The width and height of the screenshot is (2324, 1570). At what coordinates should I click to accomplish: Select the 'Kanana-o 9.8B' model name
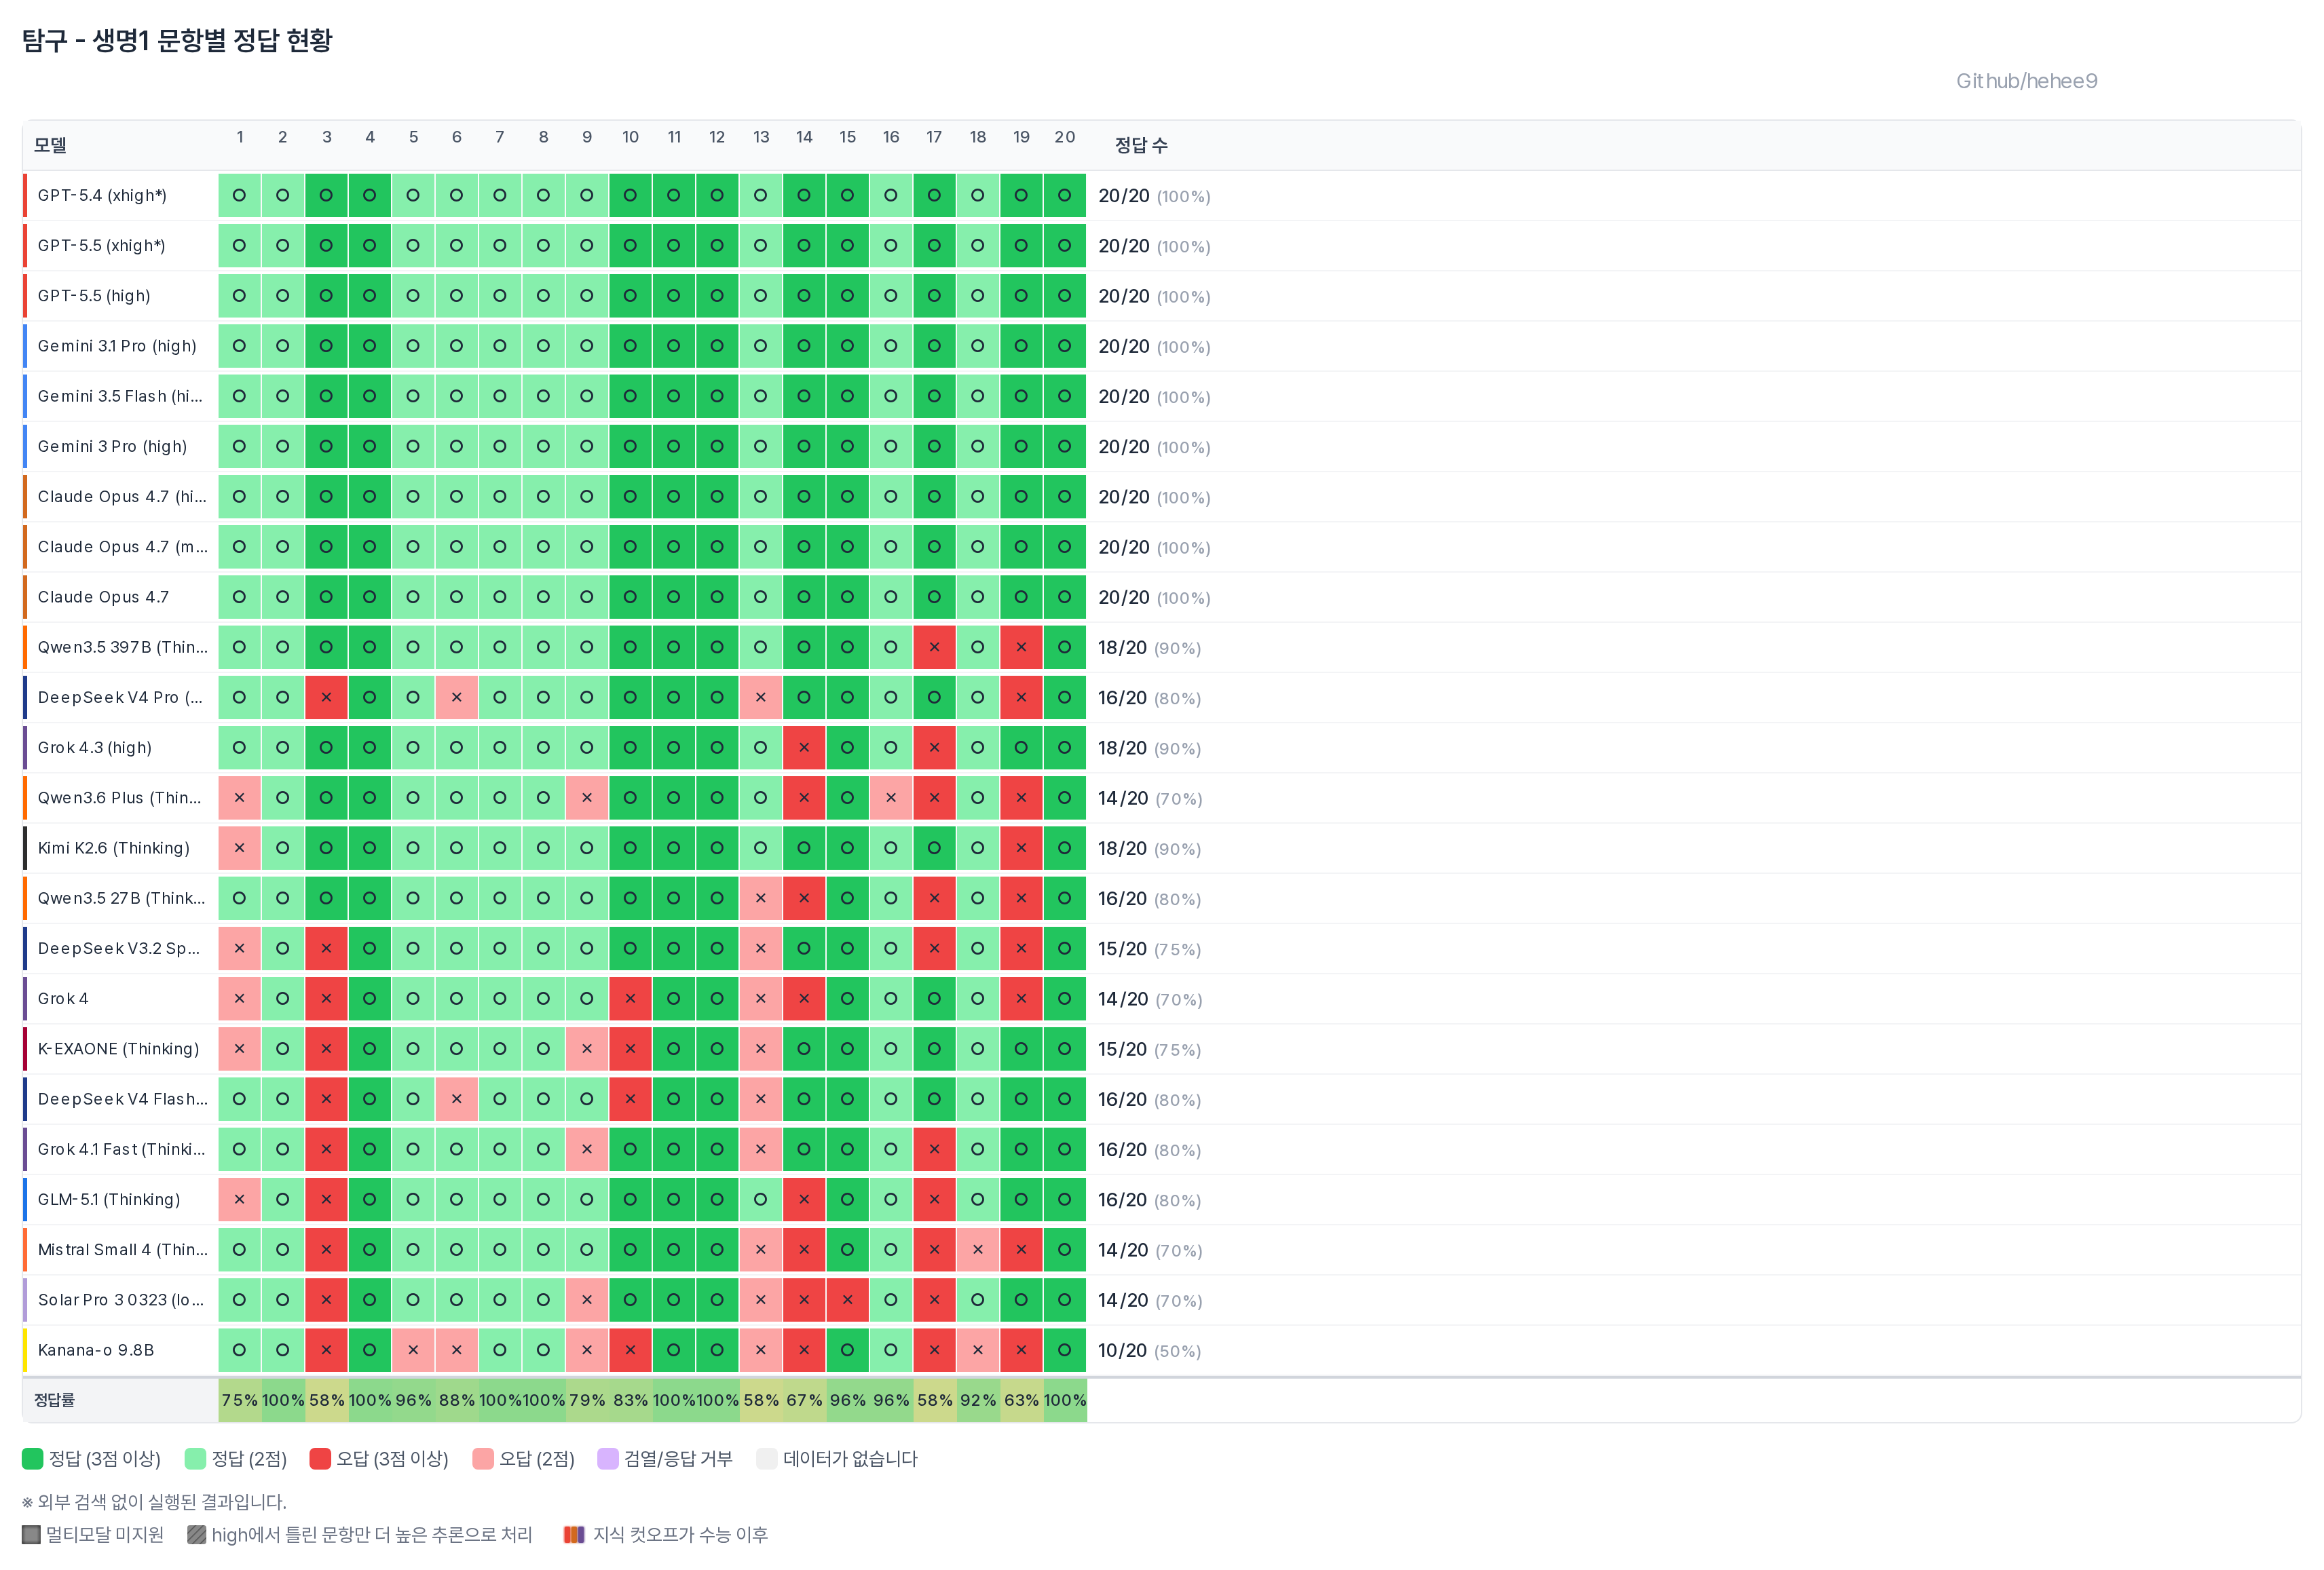96,1350
